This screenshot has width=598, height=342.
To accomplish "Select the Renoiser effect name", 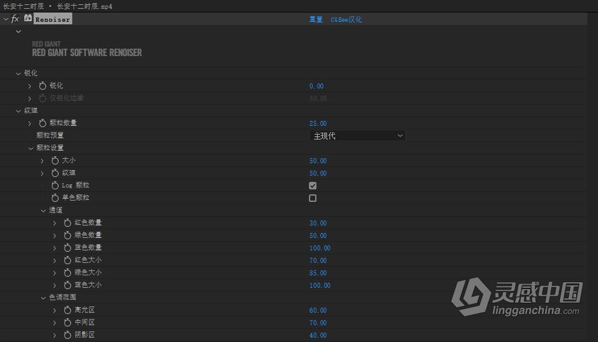I will [x=52, y=19].
